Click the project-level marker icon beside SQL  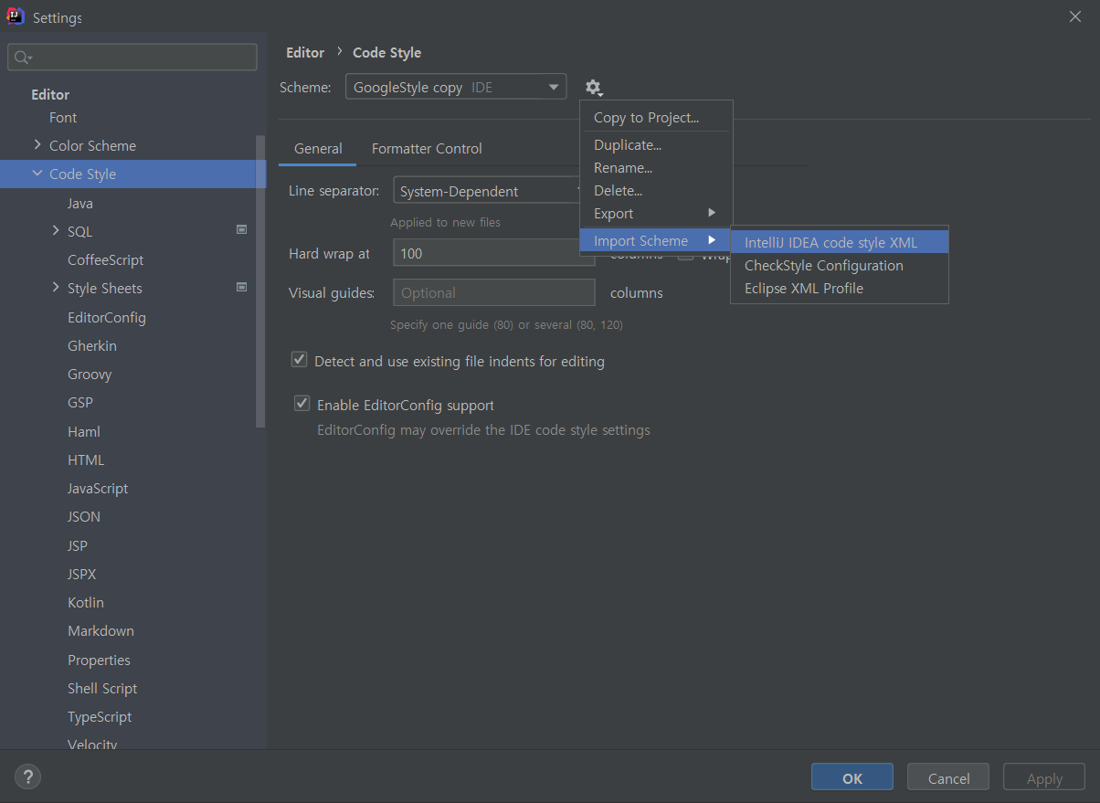(x=242, y=230)
